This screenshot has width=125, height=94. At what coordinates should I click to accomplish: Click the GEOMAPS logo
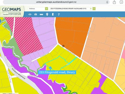(11, 9)
